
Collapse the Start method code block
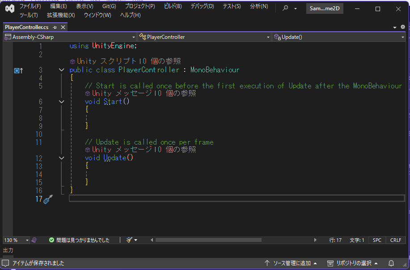[62, 102]
